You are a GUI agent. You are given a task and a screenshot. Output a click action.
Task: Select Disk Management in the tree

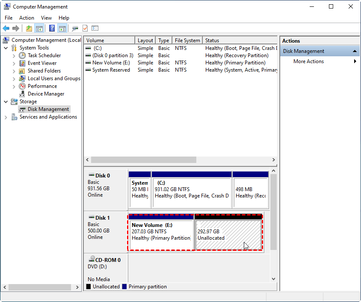click(x=48, y=109)
